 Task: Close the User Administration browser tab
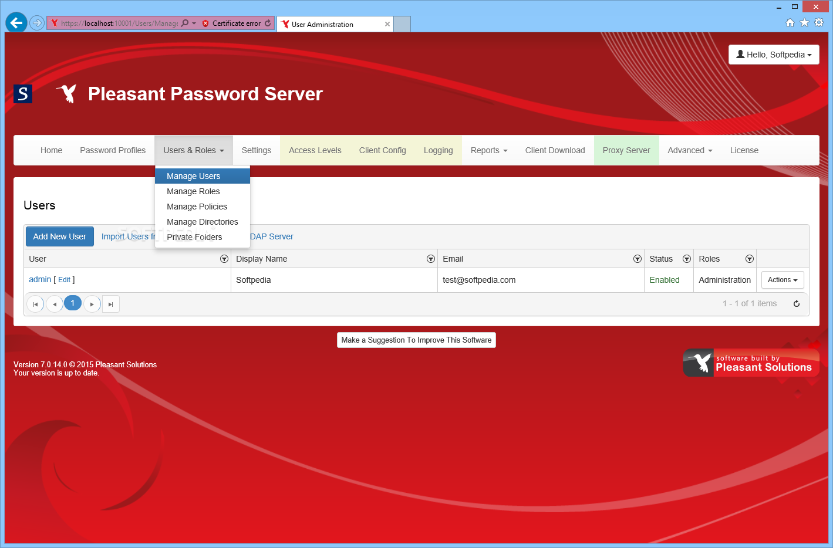[x=387, y=24]
